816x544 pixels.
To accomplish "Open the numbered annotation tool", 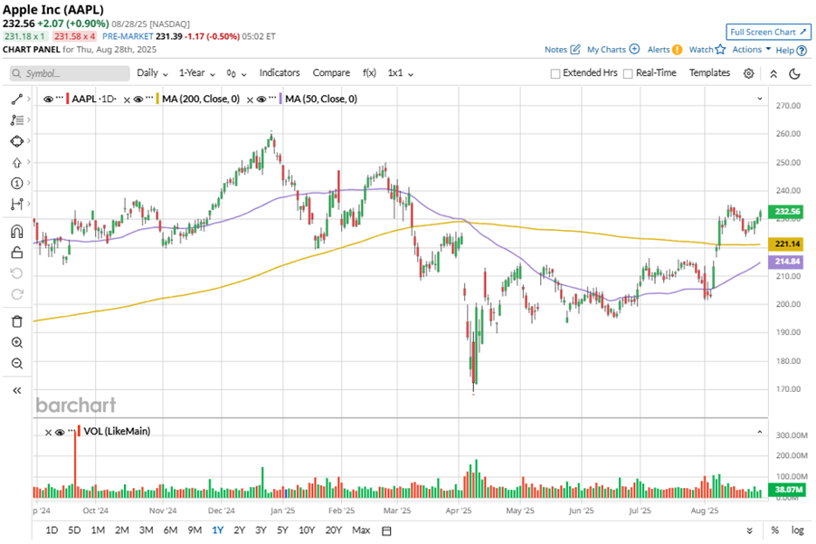I will tap(16, 183).
